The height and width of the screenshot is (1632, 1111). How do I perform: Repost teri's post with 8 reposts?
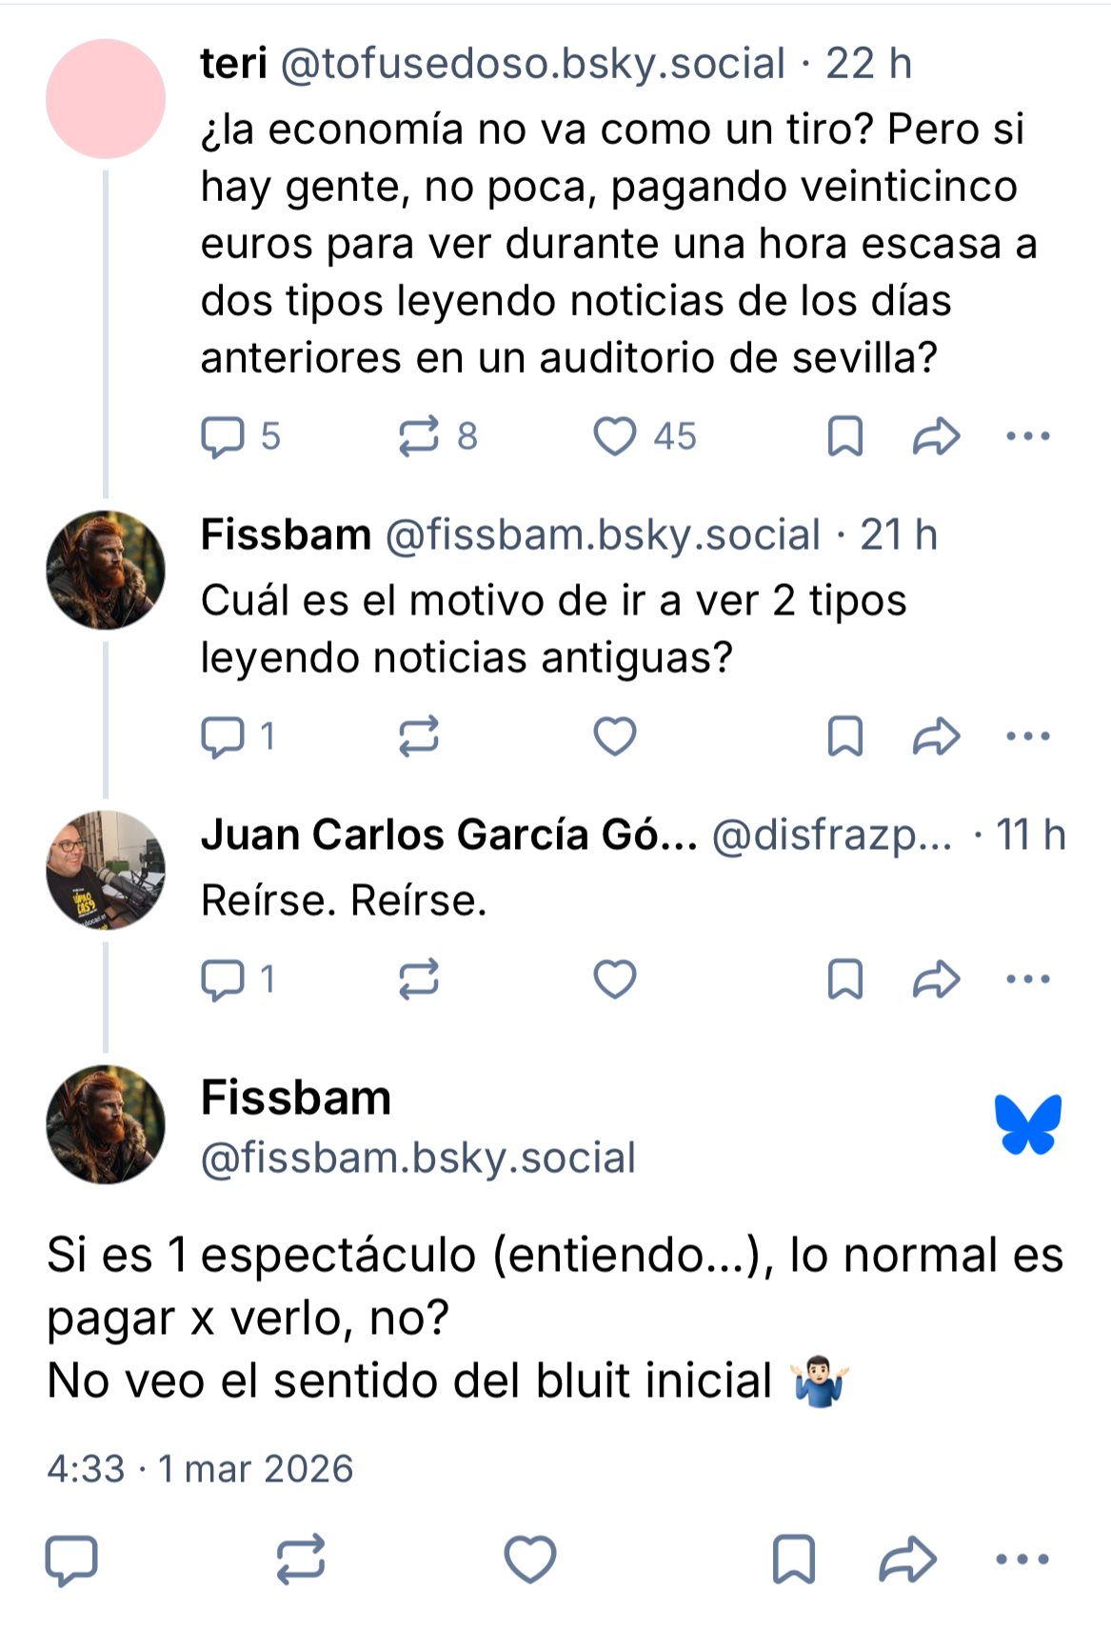point(419,437)
